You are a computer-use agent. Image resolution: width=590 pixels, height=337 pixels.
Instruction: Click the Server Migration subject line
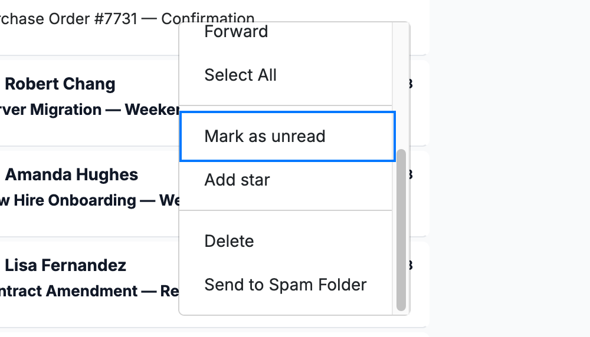tap(90, 110)
